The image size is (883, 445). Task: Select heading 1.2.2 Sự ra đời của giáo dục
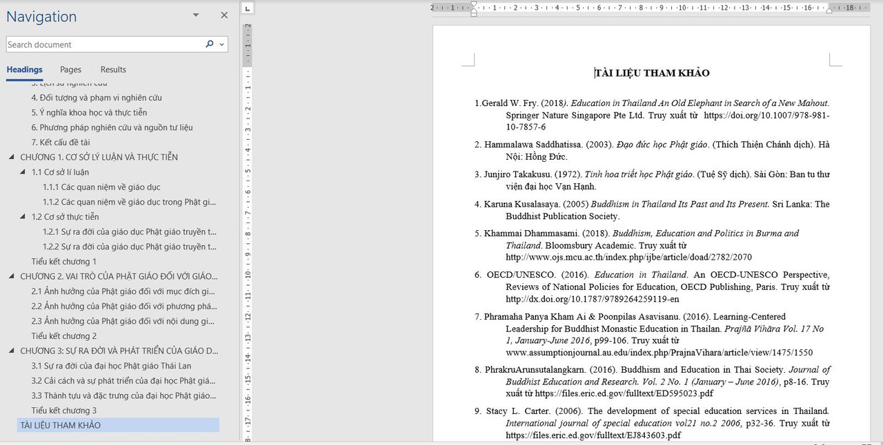[x=129, y=247]
